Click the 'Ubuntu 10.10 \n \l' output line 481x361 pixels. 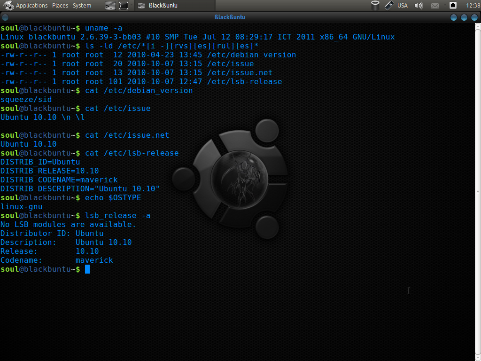[42, 117]
